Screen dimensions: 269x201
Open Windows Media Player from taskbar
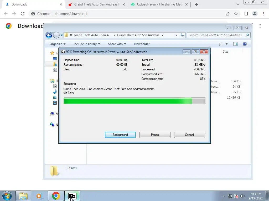click(x=39, y=196)
